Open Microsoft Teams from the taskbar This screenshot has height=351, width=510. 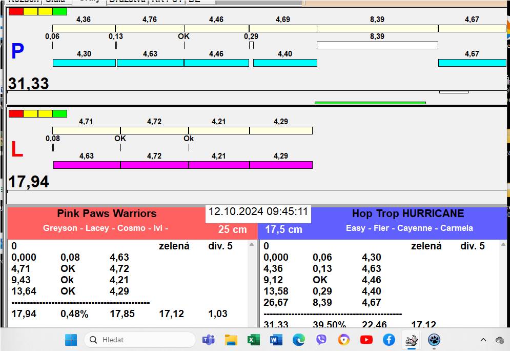[x=208, y=340]
